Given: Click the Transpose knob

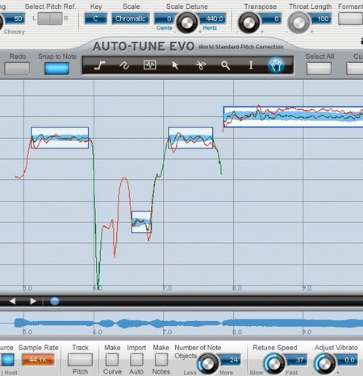Looking at the screenshot, I should [249, 23].
